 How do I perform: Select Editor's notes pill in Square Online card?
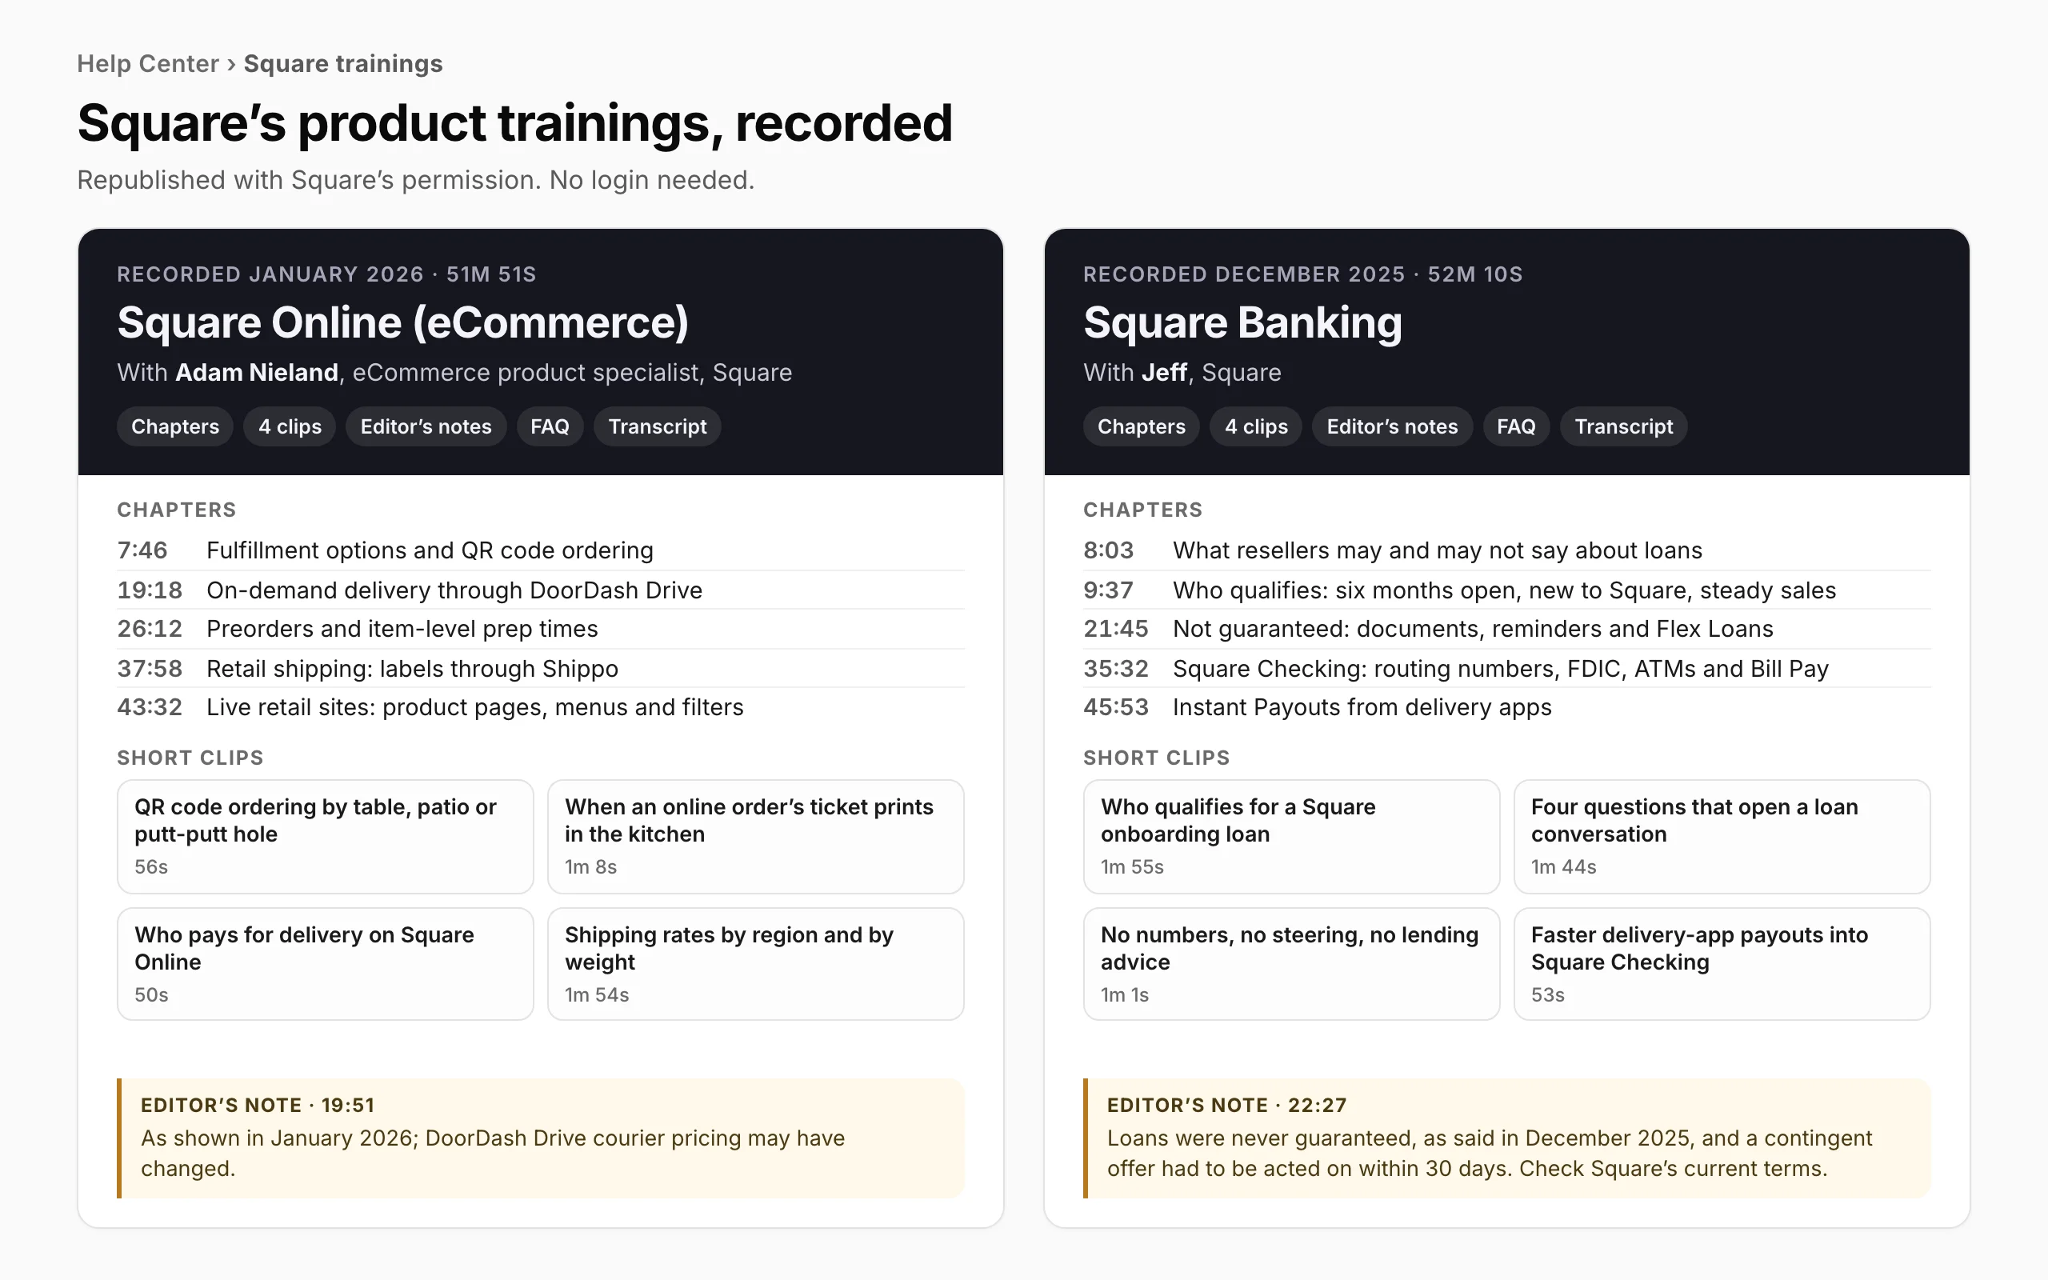426,426
